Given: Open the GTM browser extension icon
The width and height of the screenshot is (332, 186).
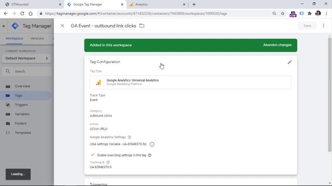Looking at the screenshot, I should click(x=293, y=14).
